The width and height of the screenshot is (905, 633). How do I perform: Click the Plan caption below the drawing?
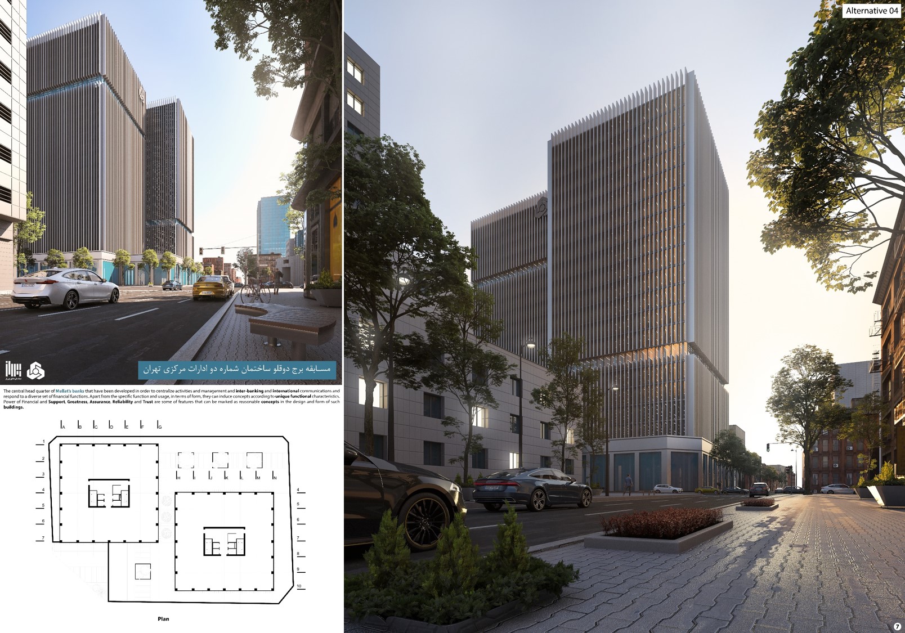click(163, 619)
